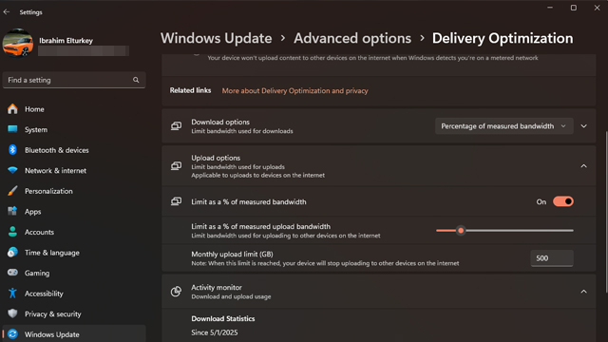
Task: Click the Wi-Fi icon for Network & internet
Action: pos(12,170)
